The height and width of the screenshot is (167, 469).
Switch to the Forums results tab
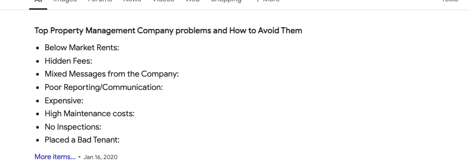100,1
